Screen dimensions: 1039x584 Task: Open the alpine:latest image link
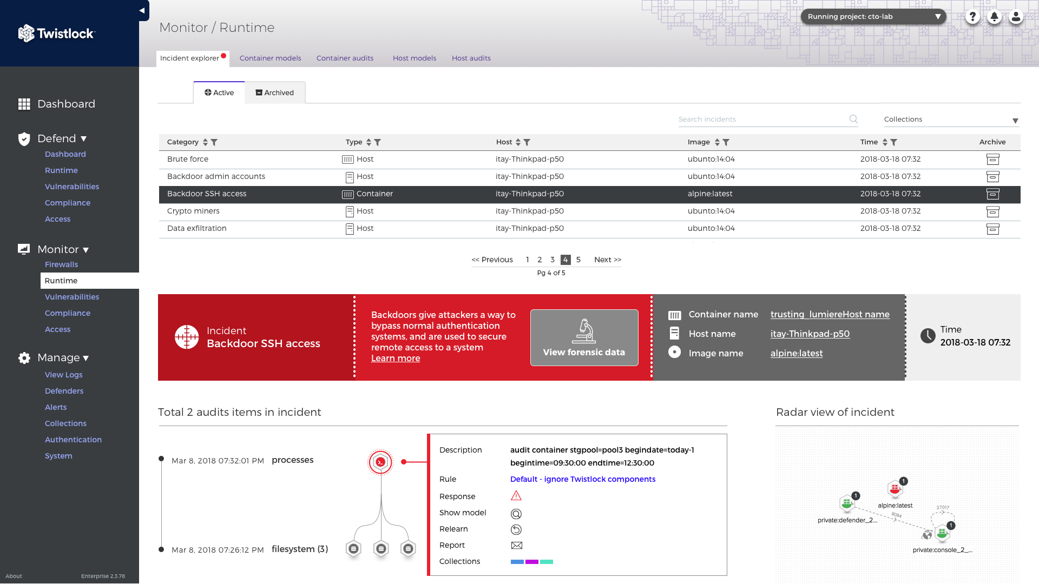[x=796, y=353]
